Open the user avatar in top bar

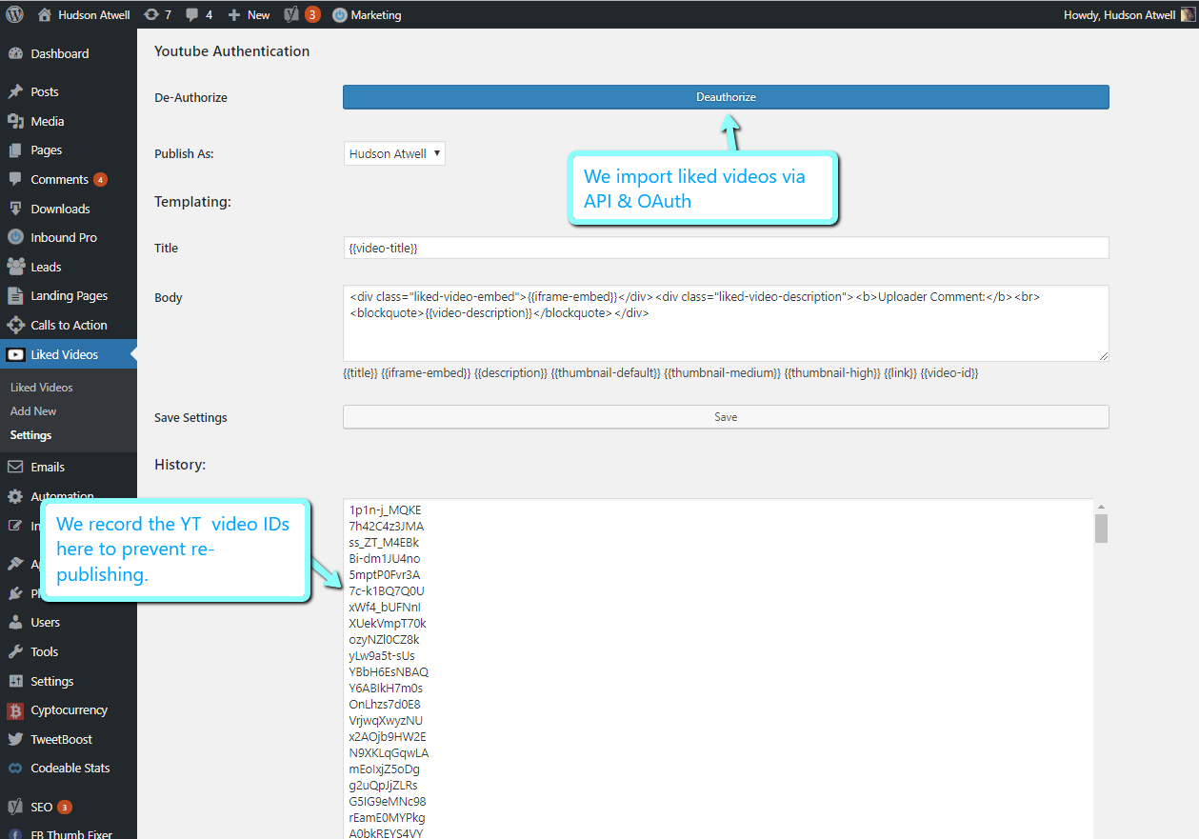1187,14
